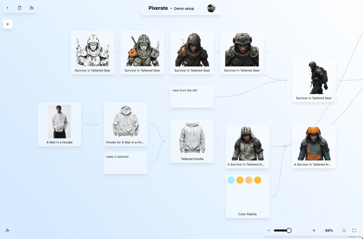Open the user profile avatar
Screen dimensions: 363x239
click(x=211, y=8)
